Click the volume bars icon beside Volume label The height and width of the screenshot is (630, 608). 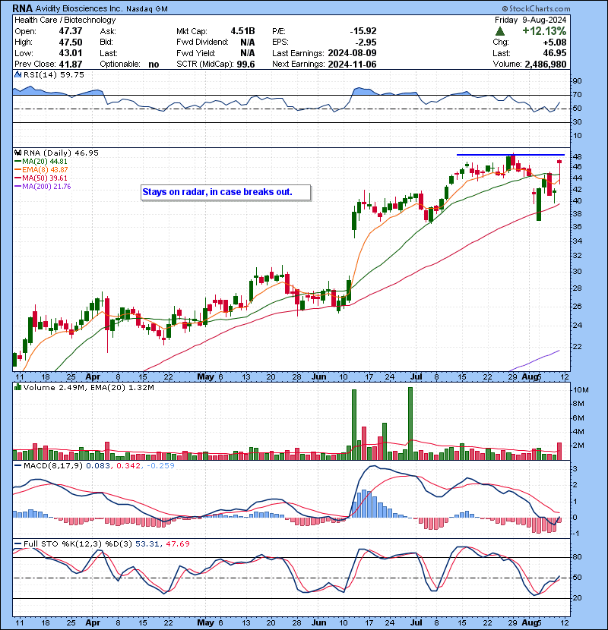(17, 387)
